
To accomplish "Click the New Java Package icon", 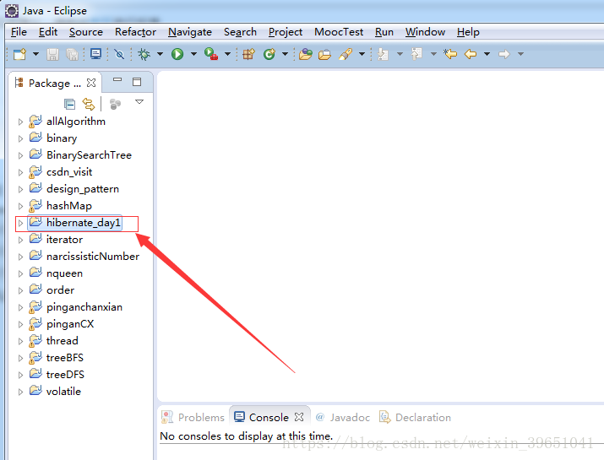I will click(249, 54).
